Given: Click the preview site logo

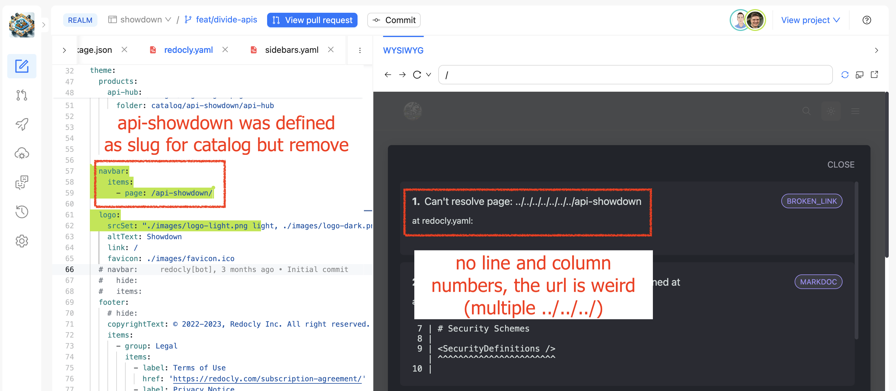Looking at the screenshot, I should 412,111.
